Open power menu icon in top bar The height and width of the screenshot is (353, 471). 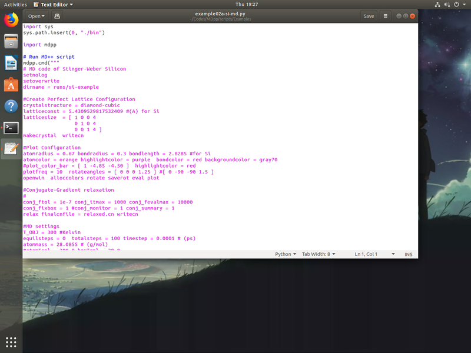click(x=457, y=5)
